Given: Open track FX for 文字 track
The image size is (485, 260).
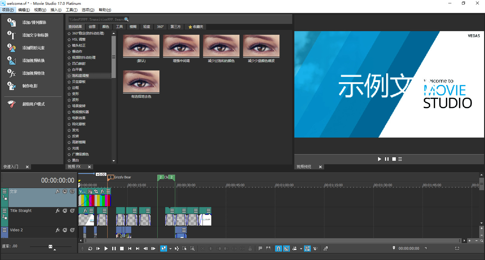Looking at the screenshot, I should 58,191.
